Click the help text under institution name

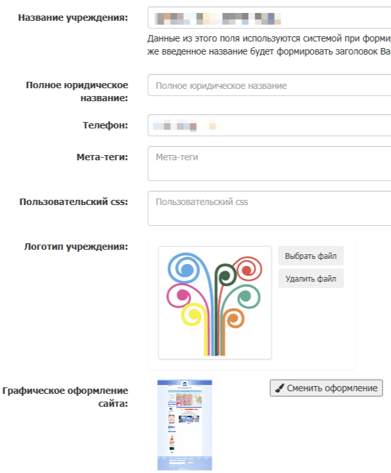coord(269,45)
